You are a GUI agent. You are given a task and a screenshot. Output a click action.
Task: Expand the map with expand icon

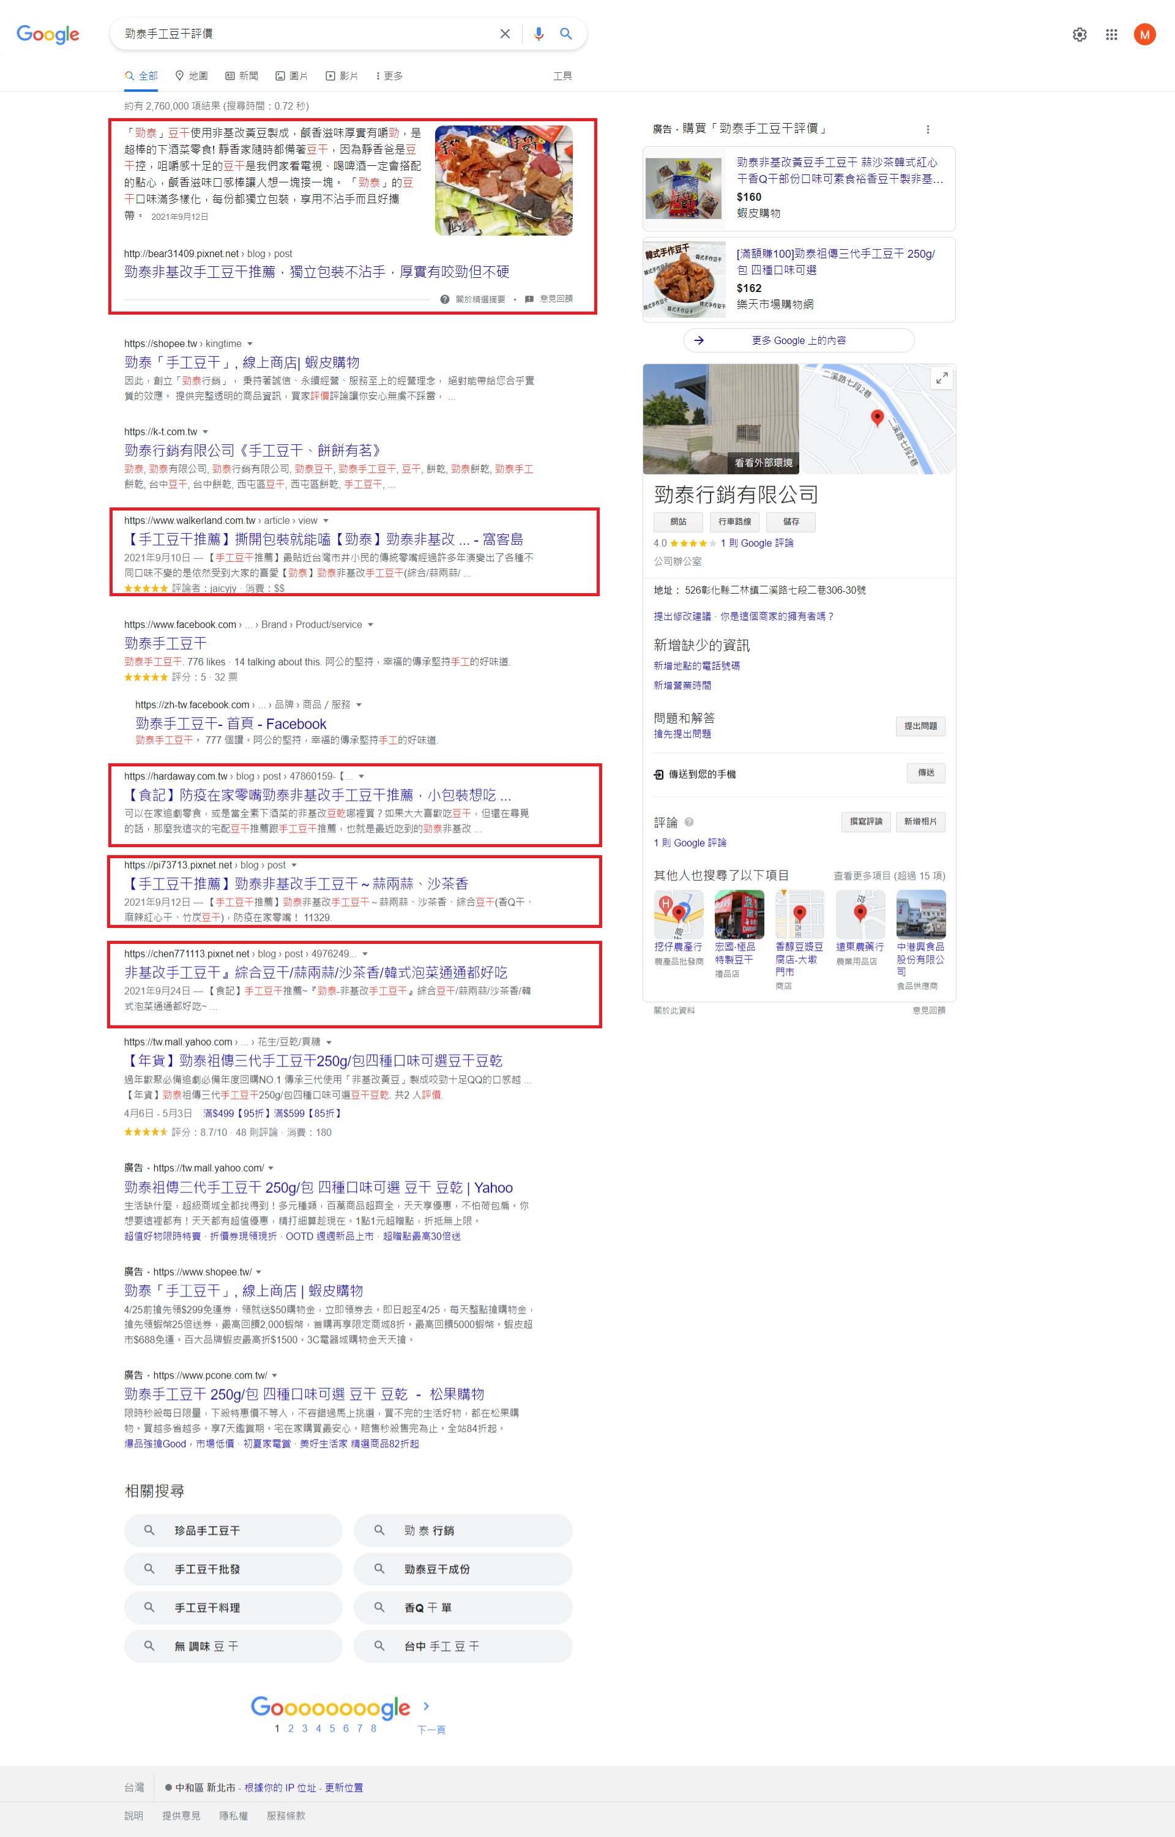coord(941,378)
